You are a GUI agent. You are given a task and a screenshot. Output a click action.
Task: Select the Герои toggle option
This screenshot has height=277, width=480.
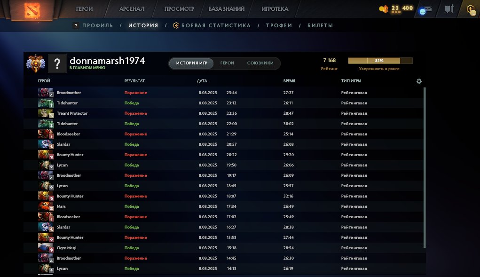point(227,63)
